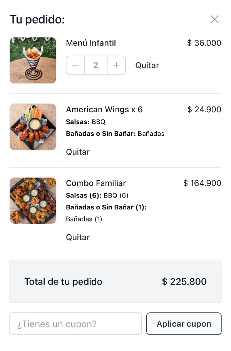Decrease Menú Infantil quantity with minus
231x351 pixels.
click(x=75, y=65)
